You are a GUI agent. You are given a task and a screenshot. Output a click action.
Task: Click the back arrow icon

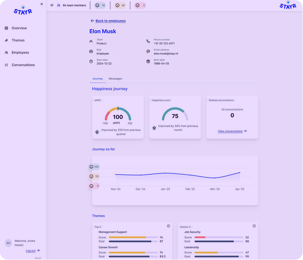tap(92, 21)
